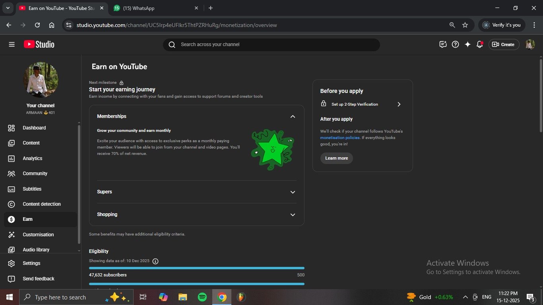The image size is (543, 305).
Task: Click the Create button
Action: (x=503, y=44)
